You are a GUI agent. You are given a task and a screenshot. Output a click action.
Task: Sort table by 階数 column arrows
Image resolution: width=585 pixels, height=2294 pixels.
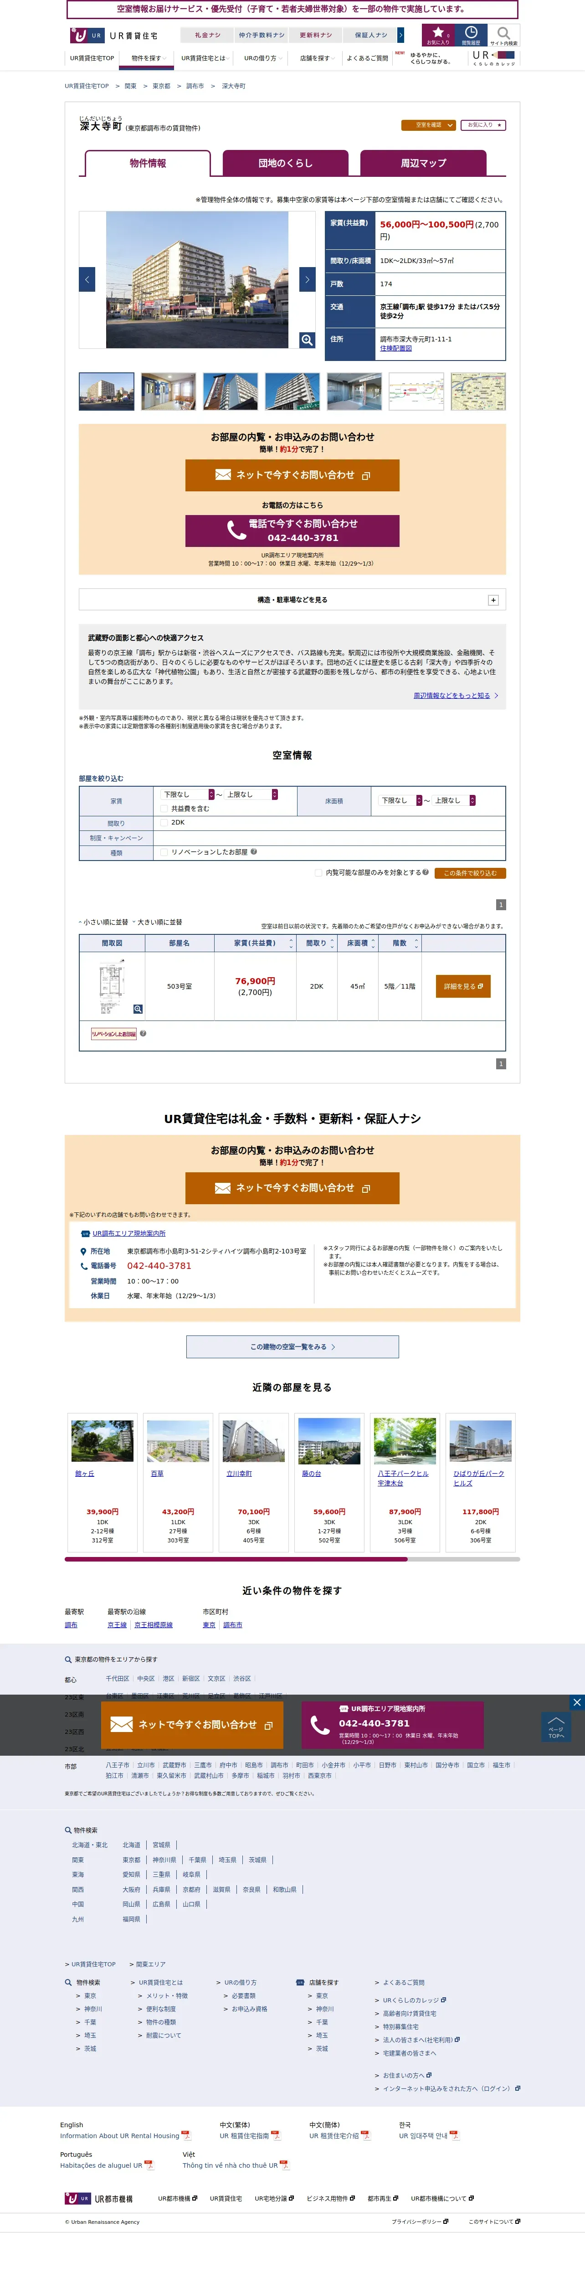416,942
